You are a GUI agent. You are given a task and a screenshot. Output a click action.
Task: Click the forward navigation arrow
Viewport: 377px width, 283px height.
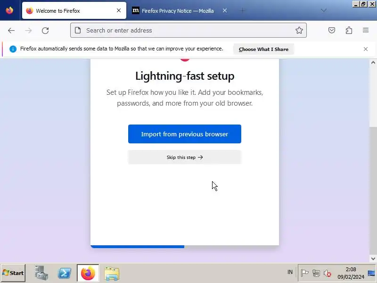[28, 31]
